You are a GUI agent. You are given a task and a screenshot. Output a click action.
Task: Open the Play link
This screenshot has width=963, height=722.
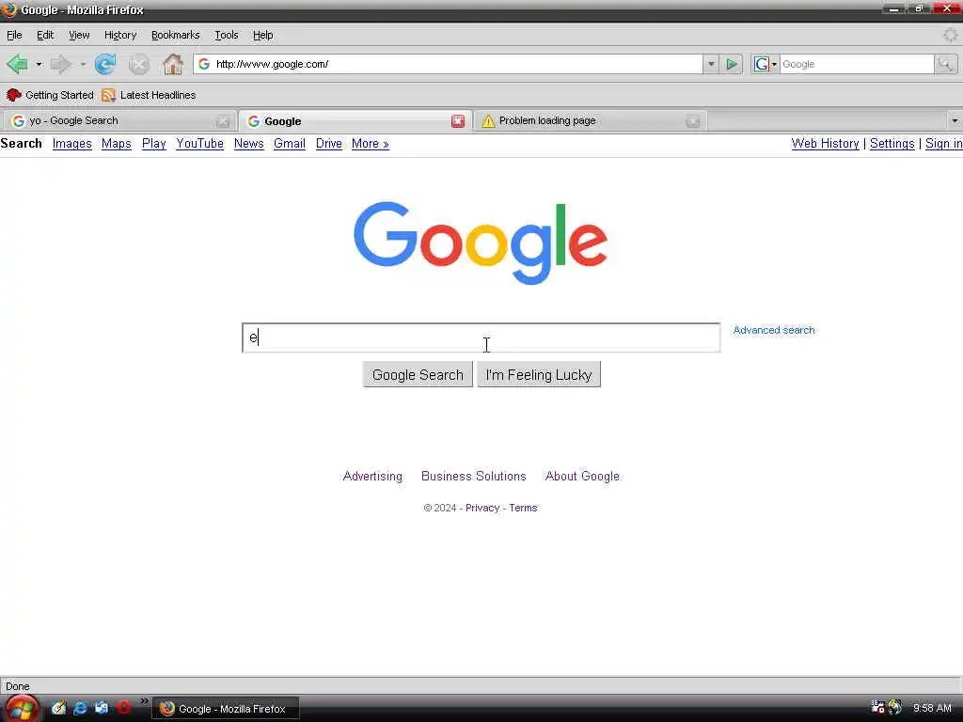coord(153,144)
